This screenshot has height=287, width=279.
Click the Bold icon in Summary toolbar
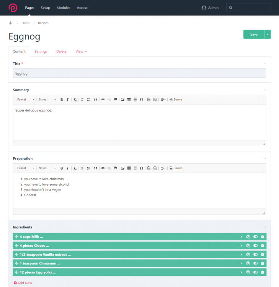62,99
